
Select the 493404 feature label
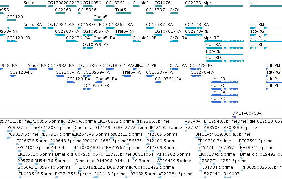193,121
